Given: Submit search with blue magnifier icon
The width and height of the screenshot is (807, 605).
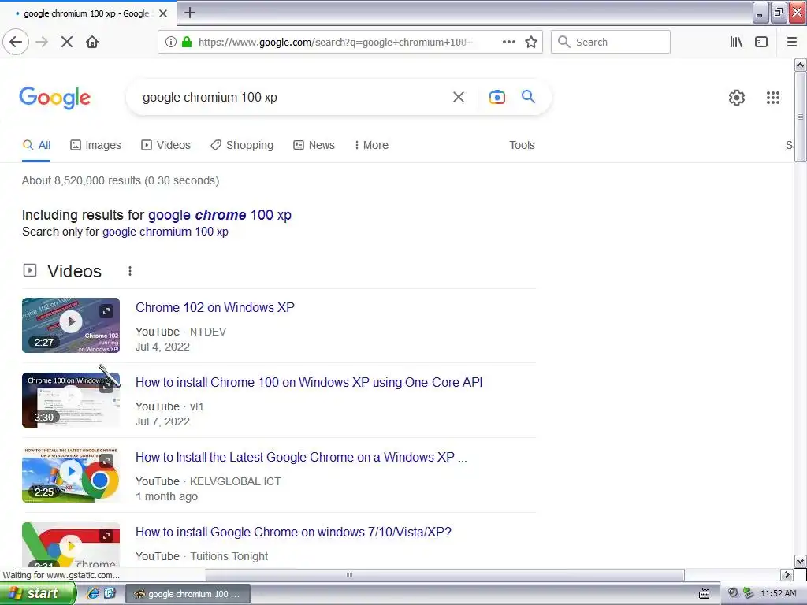Looking at the screenshot, I should click(x=528, y=96).
